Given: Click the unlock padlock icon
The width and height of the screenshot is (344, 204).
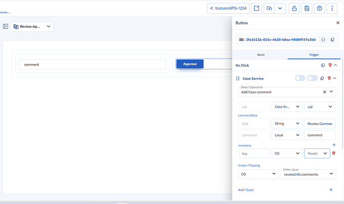Looking at the screenshot, I should 294,8.
